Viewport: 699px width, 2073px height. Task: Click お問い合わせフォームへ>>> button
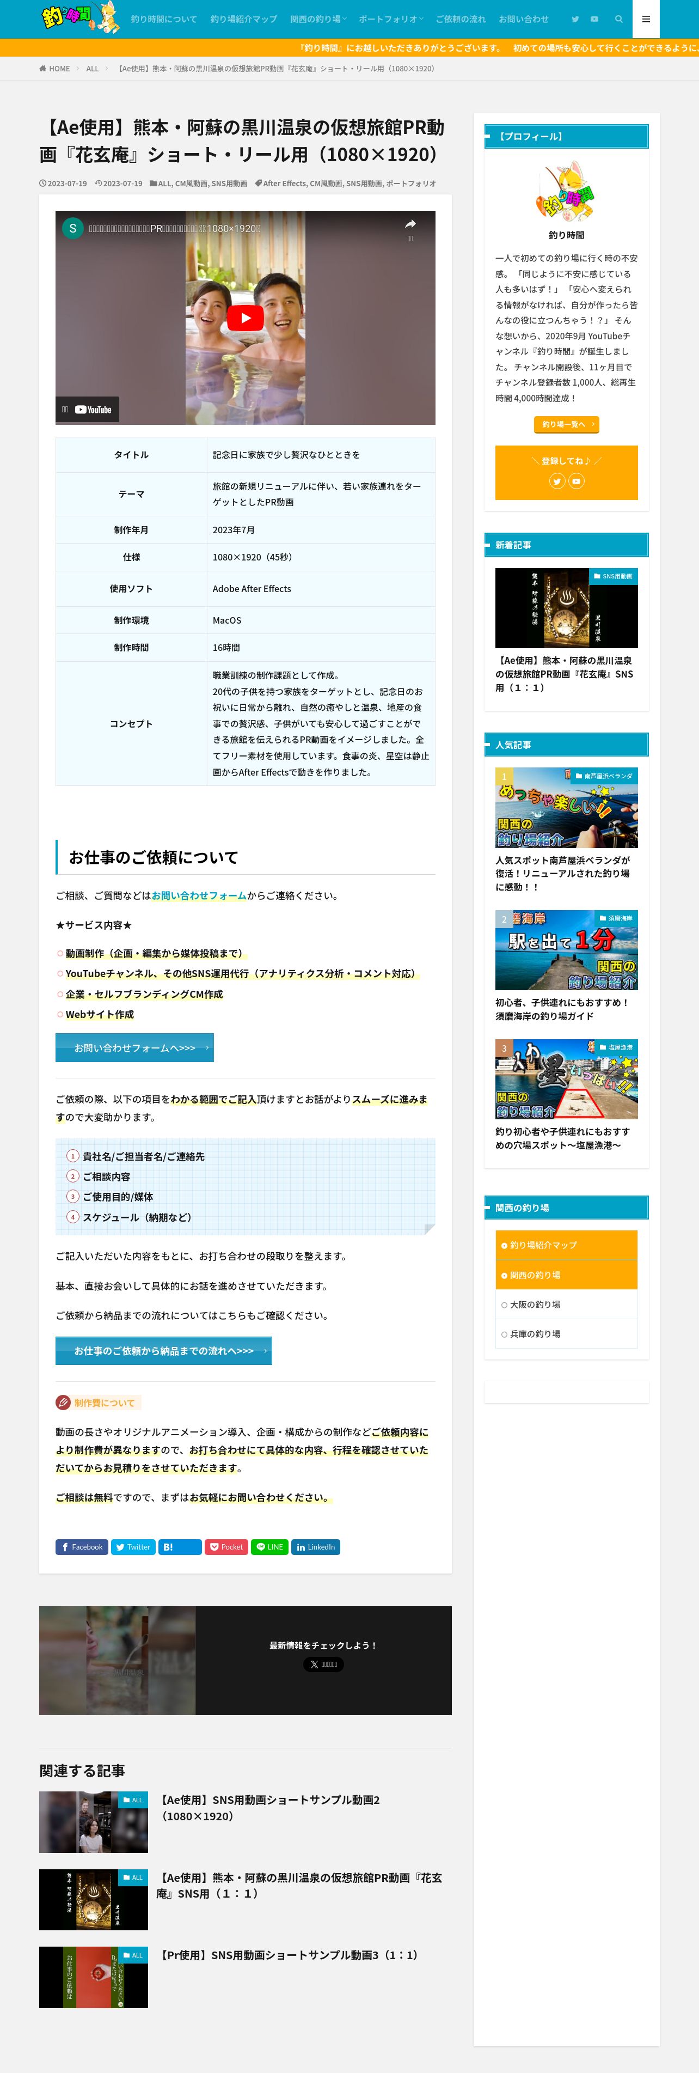point(134,1048)
